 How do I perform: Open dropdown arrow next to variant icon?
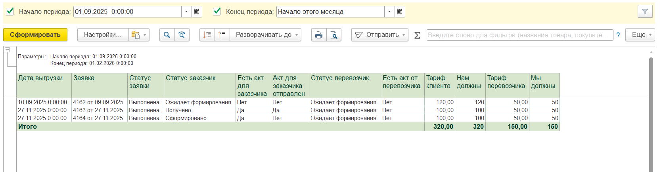coord(145,35)
